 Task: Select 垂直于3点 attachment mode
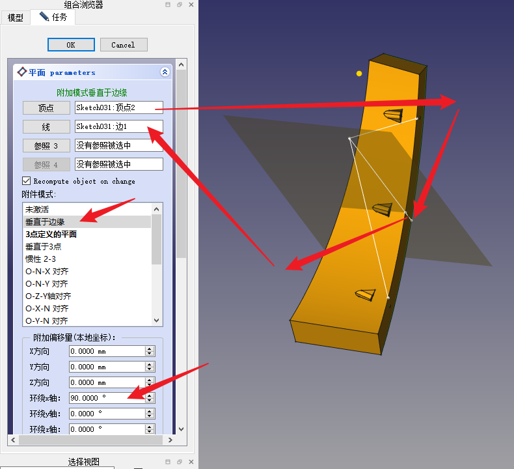(87, 246)
